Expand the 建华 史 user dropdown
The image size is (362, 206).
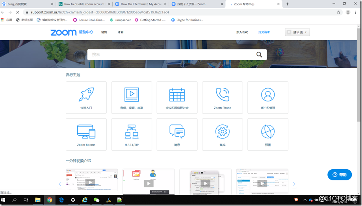coord(297,32)
